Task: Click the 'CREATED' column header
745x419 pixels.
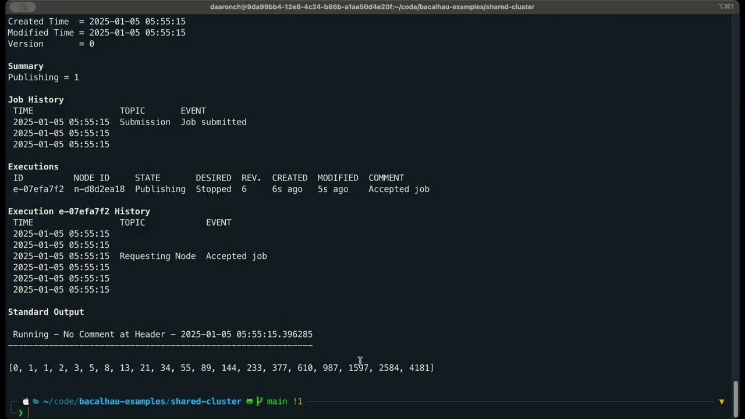Action: point(290,178)
